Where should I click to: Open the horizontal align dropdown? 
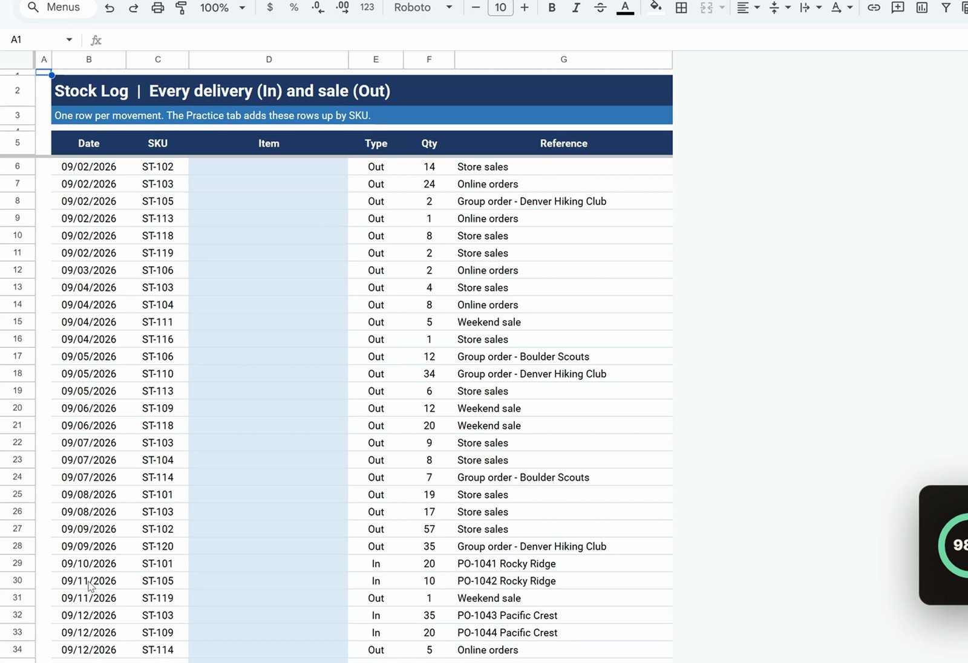748,7
